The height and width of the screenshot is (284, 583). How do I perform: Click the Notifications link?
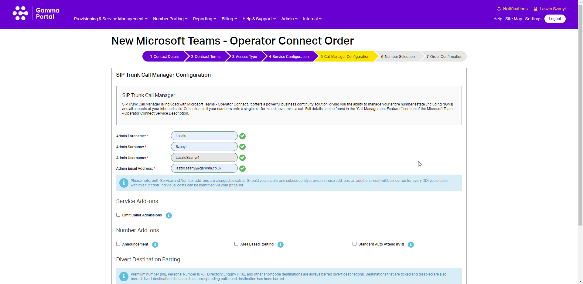pyautogui.click(x=515, y=9)
